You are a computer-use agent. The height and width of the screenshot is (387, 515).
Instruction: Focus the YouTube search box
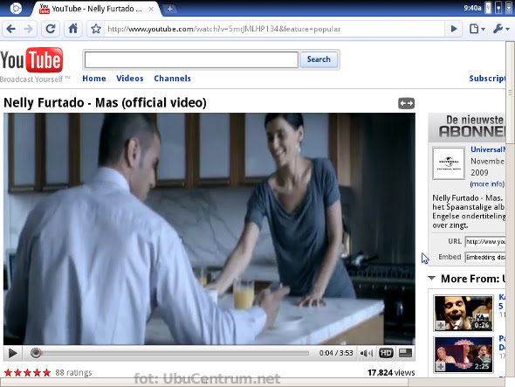(x=191, y=59)
